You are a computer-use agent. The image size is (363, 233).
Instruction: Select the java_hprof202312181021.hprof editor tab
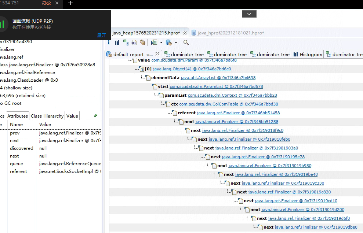[x=230, y=33]
